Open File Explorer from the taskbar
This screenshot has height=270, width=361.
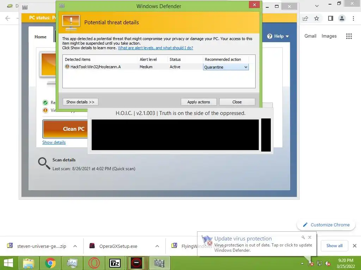click(x=28, y=263)
